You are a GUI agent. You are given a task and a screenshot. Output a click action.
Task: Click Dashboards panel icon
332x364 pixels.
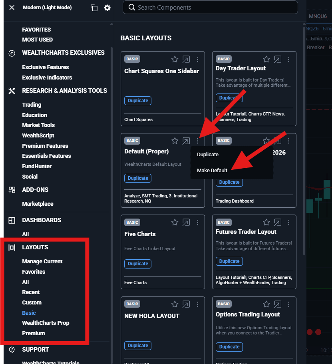pyautogui.click(x=12, y=220)
